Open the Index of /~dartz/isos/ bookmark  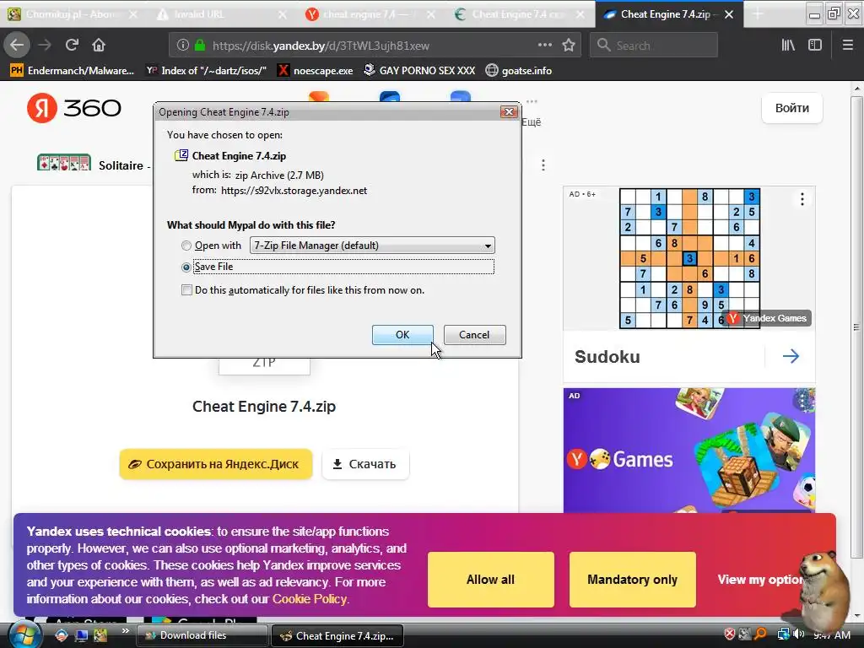pyautogui.click(x=206, y=71)
